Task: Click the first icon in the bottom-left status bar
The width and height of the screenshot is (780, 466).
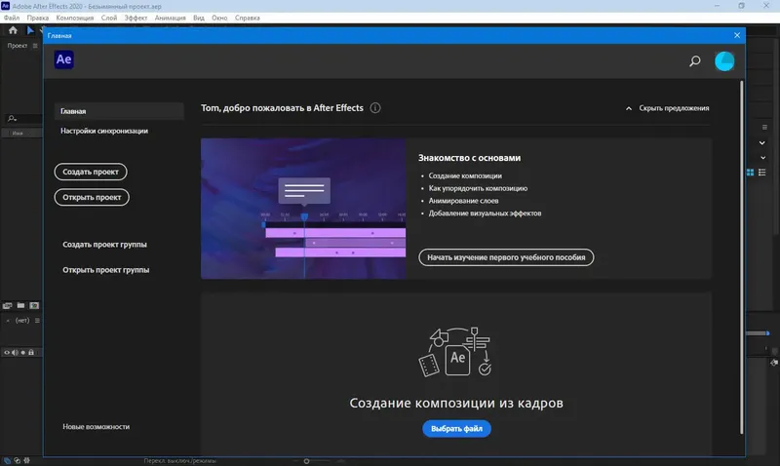Action: [7, 460]
